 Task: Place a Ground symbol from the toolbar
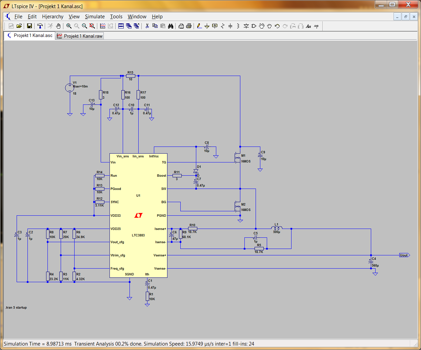(x=207, y=26)
